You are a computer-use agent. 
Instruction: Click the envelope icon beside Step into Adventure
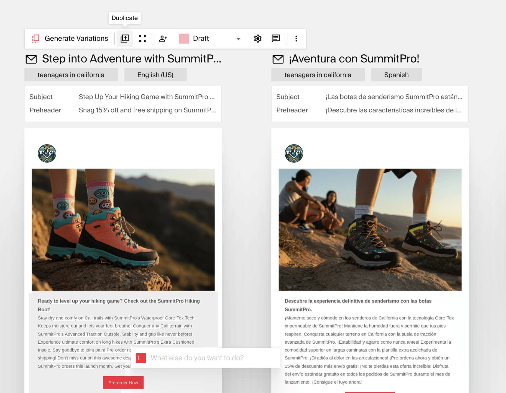click(31, 59)
